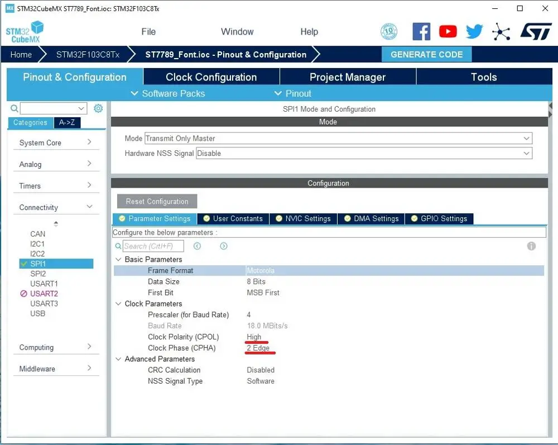Select I2C1 peripheral
Screen dimensions: 558x445
coord(37,244)
